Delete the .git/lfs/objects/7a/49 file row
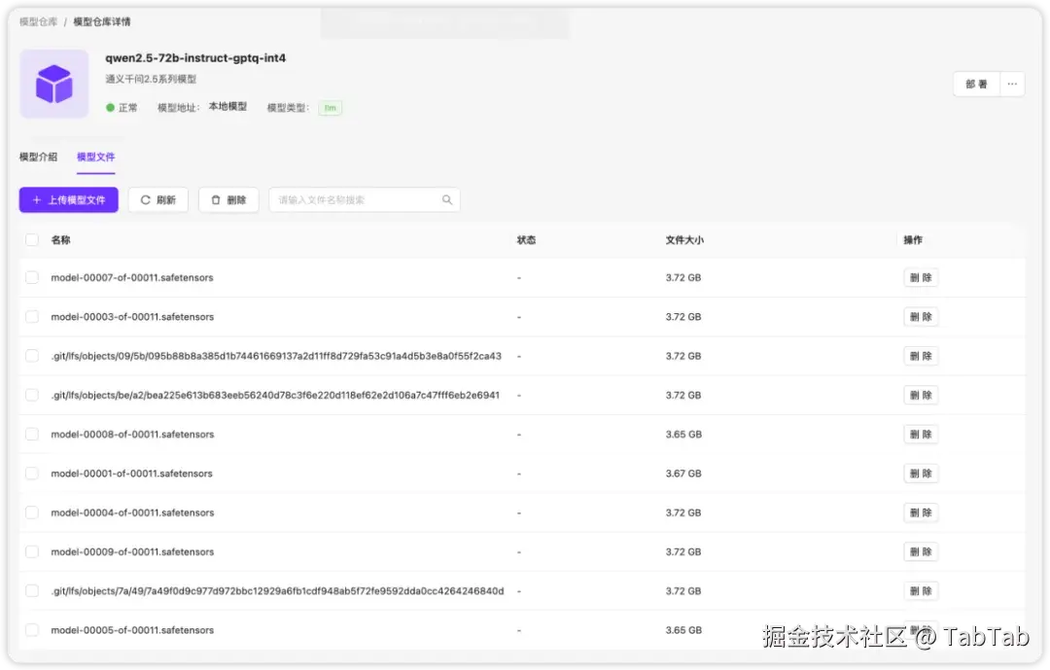This screenshot has width=1050, height=670. coord(921,591)
